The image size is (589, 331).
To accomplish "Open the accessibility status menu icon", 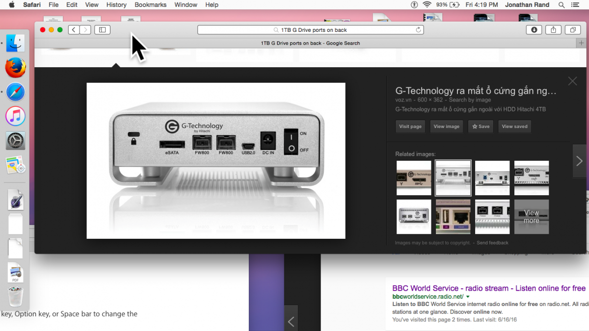I will click(x=414, y=4).
